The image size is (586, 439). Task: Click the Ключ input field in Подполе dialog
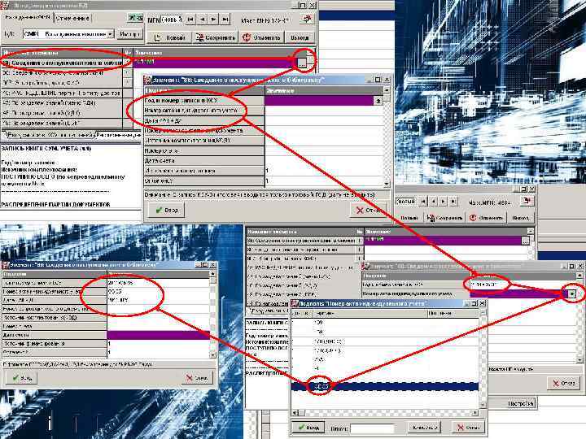pyautogui.click(x=372, y=428)
